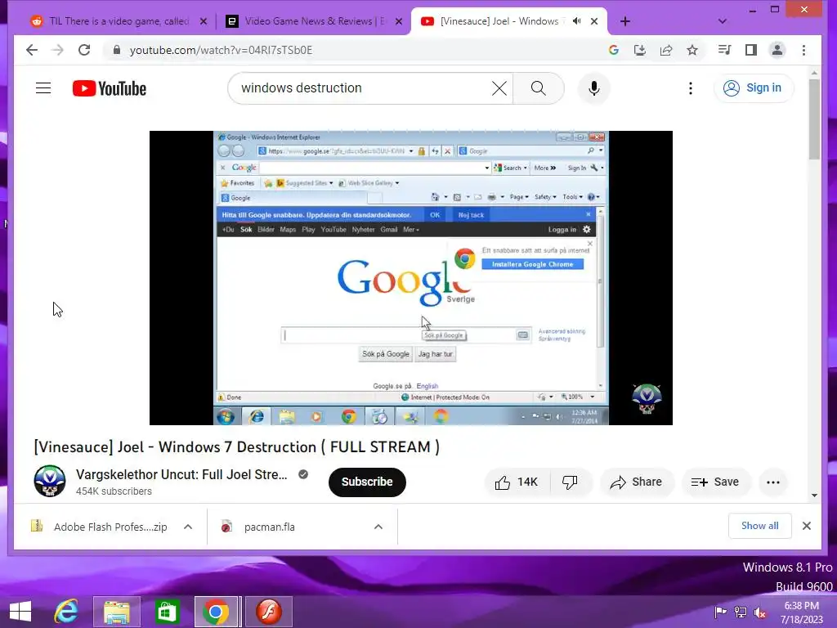Open Windows Store from taskbar
This screenshot has height=628, width=837.
167,612
